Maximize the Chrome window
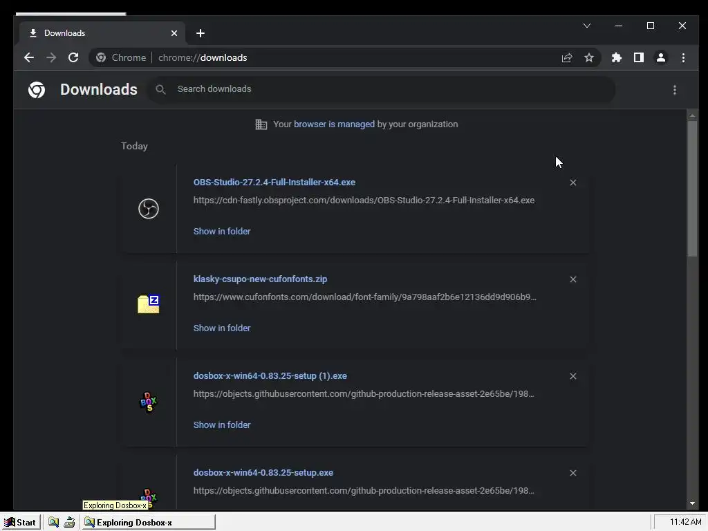 click(x=650, y=26)
